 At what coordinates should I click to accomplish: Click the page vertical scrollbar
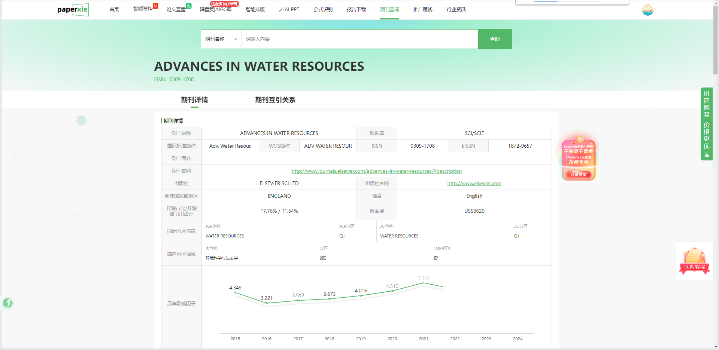coord(715,37)
